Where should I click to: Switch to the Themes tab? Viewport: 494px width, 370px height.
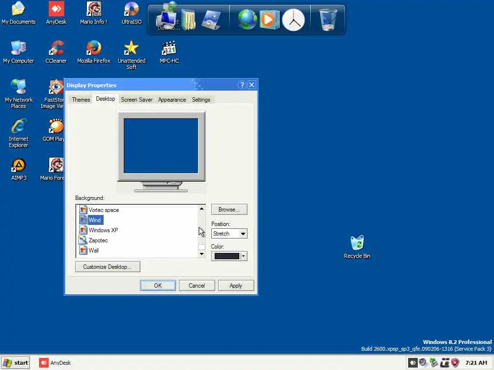tap(81, 99)
